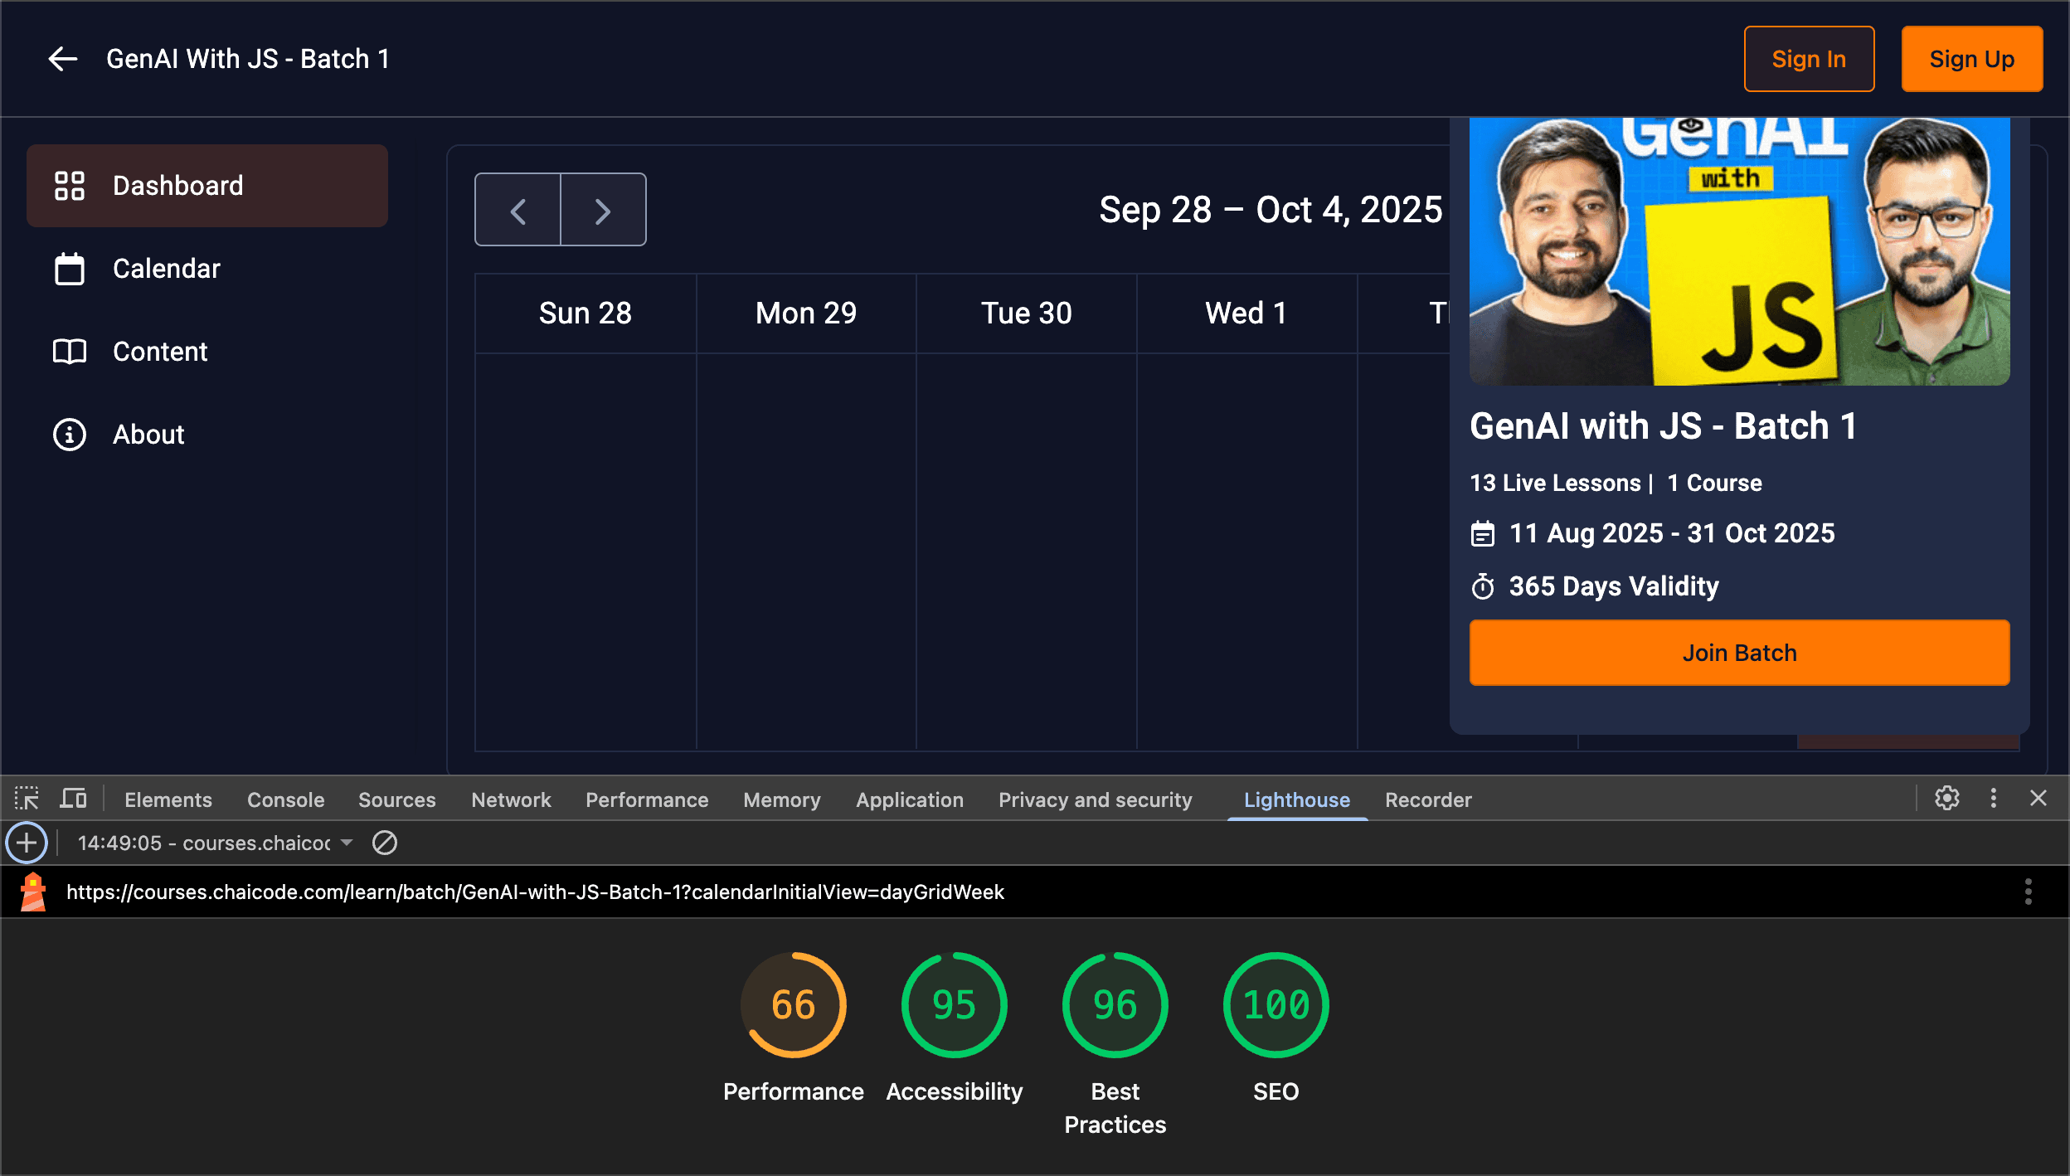Viewport: 2070px width, 1176px height.
Task: Click the GenAI with JS course thumbnail
Action: click(x=1738, y=251)
